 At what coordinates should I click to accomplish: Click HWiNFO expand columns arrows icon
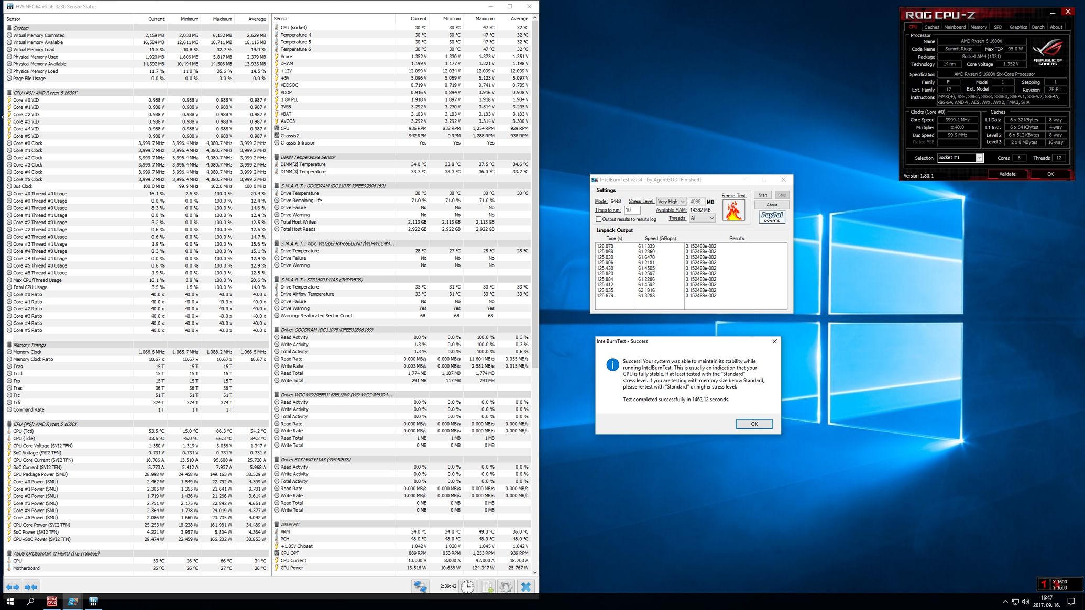coord(13,587)
